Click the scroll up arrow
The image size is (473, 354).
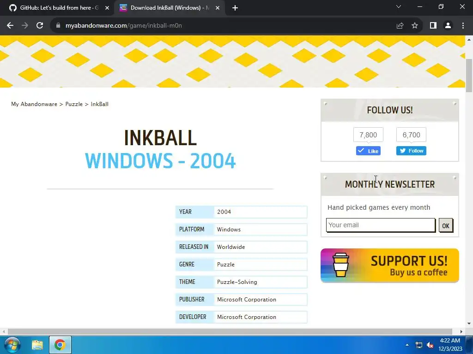click(469, 40)
